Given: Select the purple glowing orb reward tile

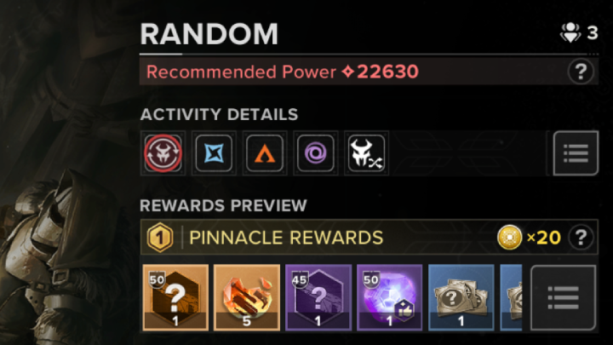Looking at the screenshot, I should pos(389,297).
